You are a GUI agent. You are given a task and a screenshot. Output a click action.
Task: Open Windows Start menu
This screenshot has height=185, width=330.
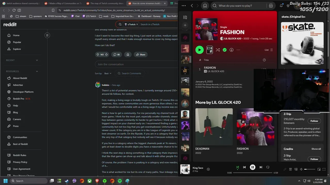coord(5,181)
